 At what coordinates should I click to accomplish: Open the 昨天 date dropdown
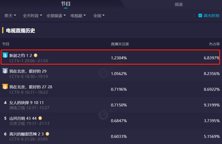10,16
